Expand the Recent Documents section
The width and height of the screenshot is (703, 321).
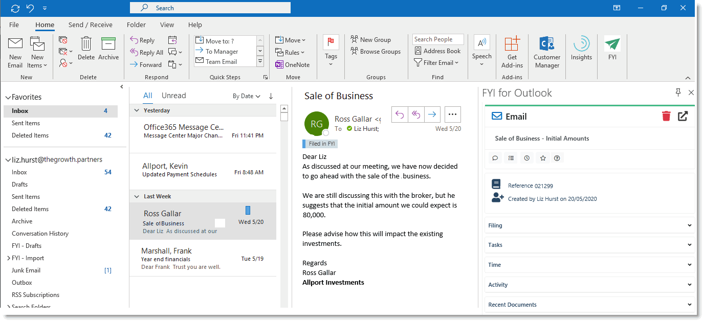[589, 305]
